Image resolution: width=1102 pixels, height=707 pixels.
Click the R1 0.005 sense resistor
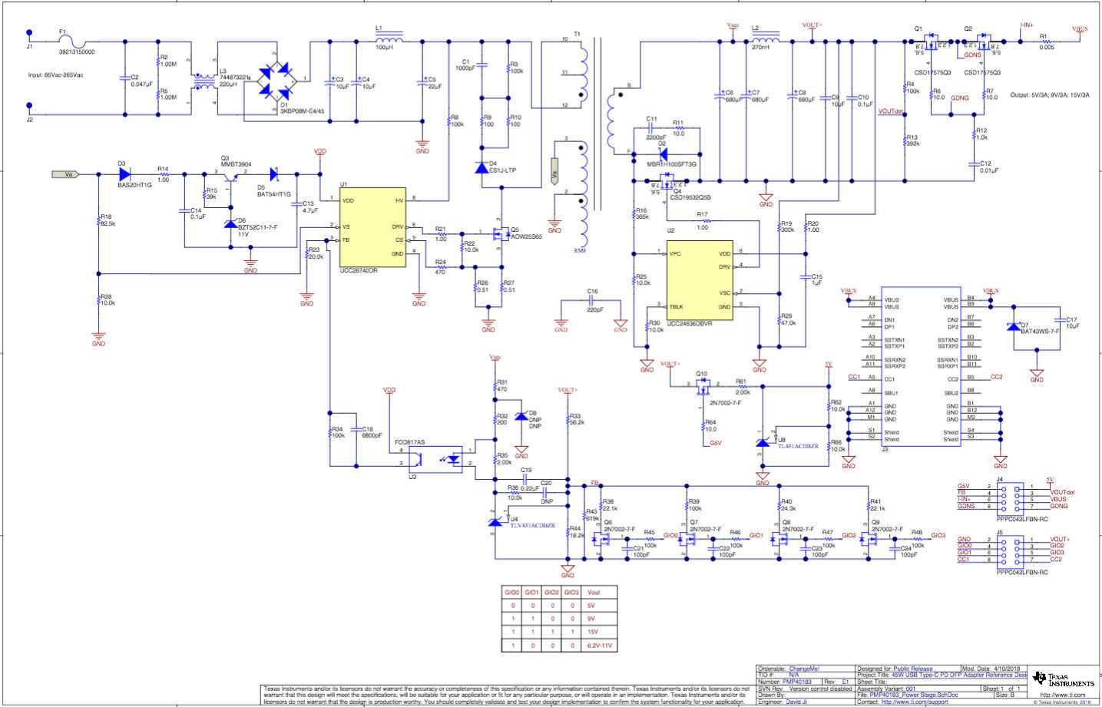tap(1046, 41)
